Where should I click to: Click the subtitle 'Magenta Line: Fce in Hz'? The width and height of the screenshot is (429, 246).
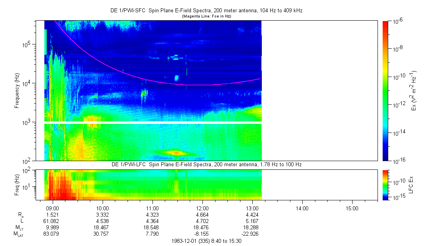(x=206, y=16)
